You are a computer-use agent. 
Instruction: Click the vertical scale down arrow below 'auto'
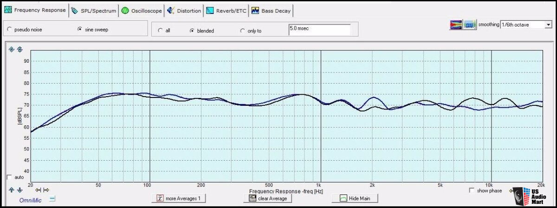[19, 189]
